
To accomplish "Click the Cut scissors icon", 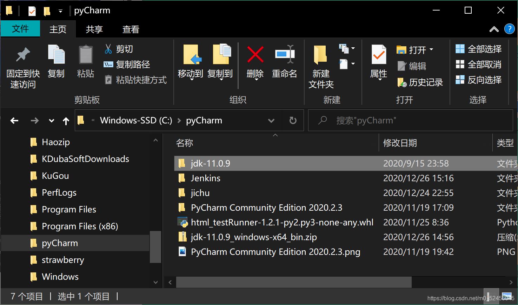I will pos(108,49).
